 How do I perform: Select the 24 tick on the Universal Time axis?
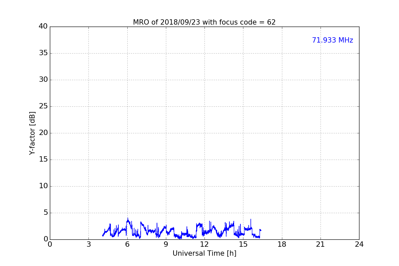click(x=359, y=244)
